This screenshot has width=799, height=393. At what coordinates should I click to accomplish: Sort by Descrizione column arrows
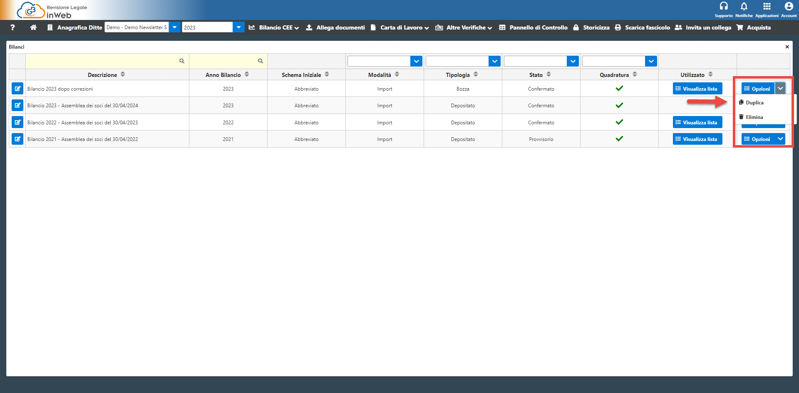coord(123,74)
